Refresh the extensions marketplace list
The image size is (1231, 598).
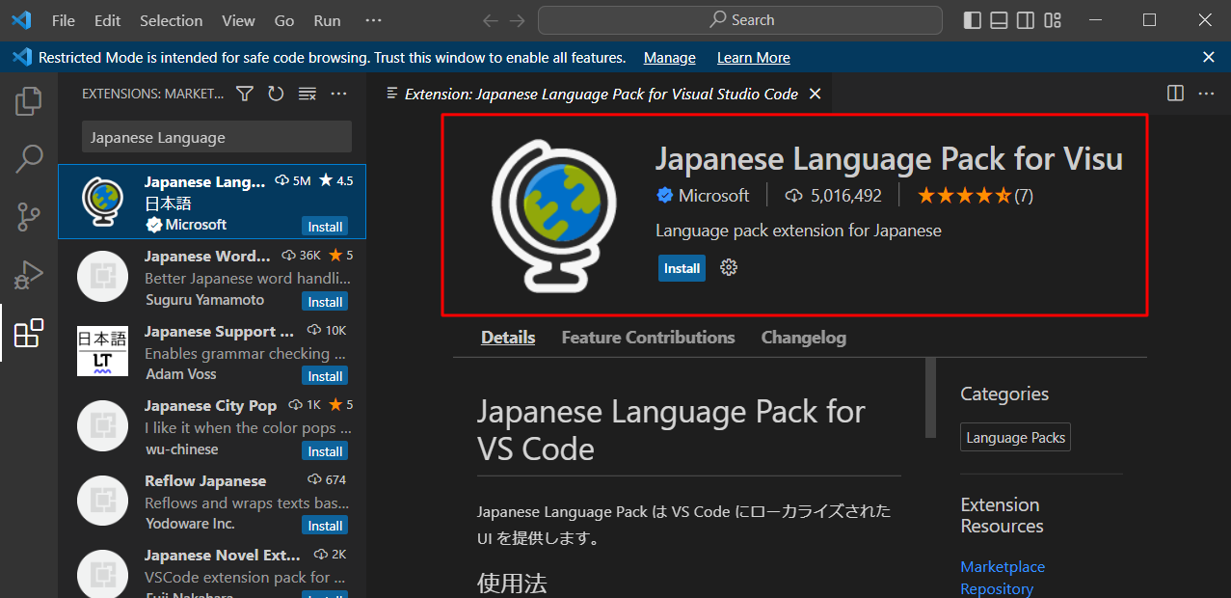(x=276, y=93)
